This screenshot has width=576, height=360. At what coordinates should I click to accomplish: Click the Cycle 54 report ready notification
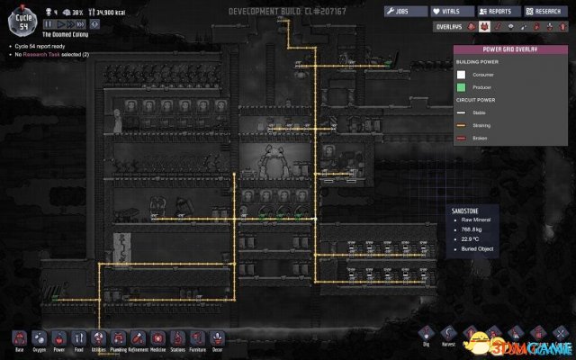click(40, 46)
